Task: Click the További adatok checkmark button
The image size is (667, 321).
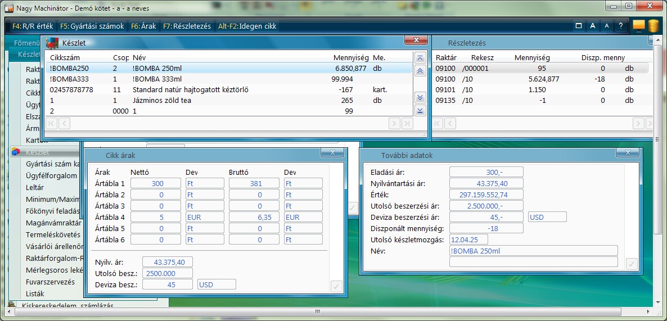Action: 632,264
